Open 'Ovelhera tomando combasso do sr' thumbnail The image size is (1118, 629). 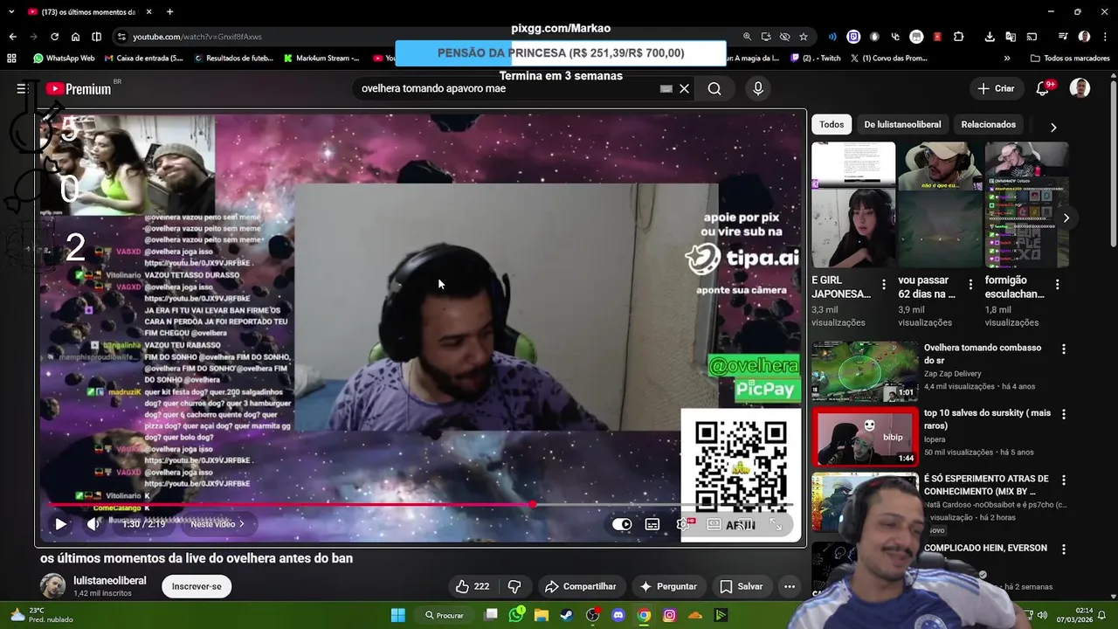coord(865,371)
